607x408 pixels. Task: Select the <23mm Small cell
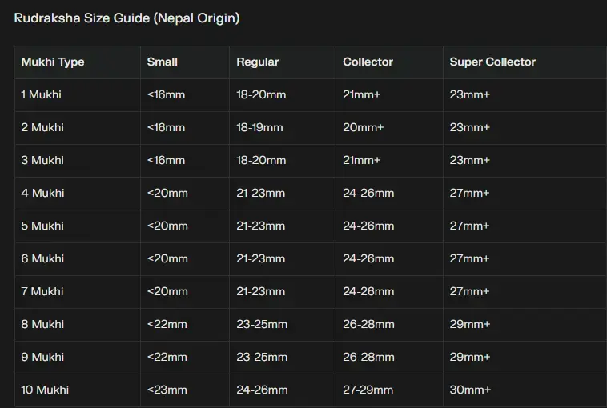tap(167, 390)
